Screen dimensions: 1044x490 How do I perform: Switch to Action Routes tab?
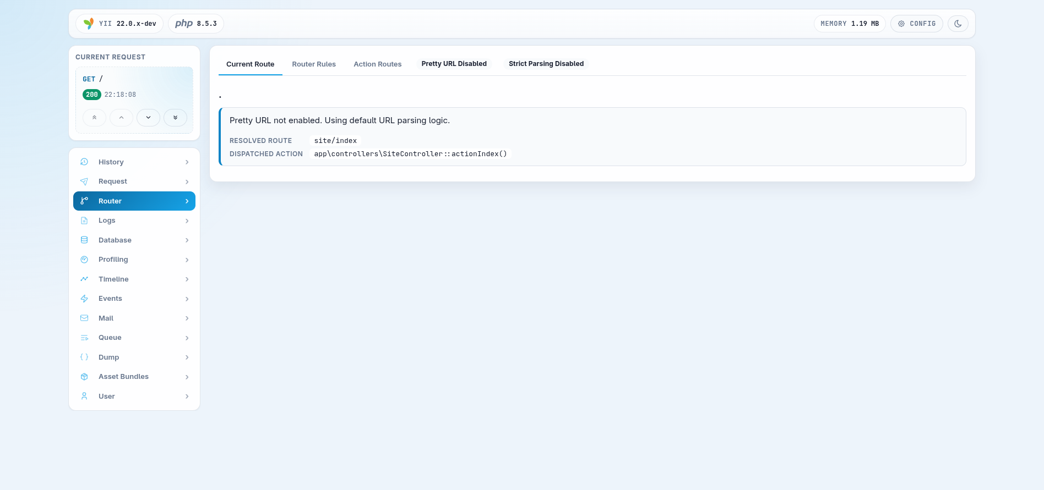pos(378,64)
